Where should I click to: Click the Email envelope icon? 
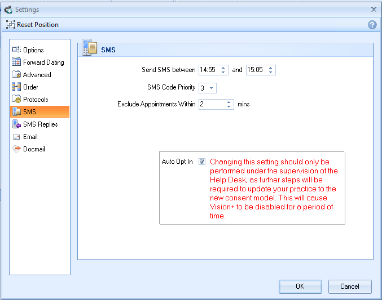coord(16,137)
